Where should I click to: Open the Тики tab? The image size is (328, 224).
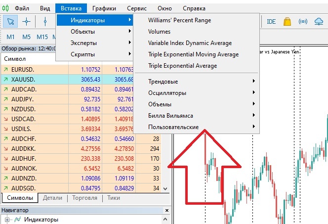(x=114, y=198)
